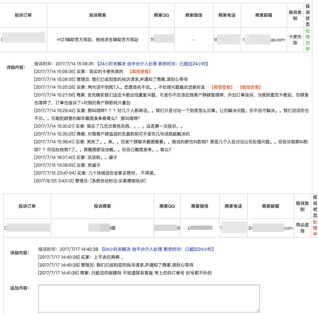Select the H1Z1辅助官方网站 merchant name cell
Image resolution: width=318 pixels, height=315 pixels.
(98, 40)
